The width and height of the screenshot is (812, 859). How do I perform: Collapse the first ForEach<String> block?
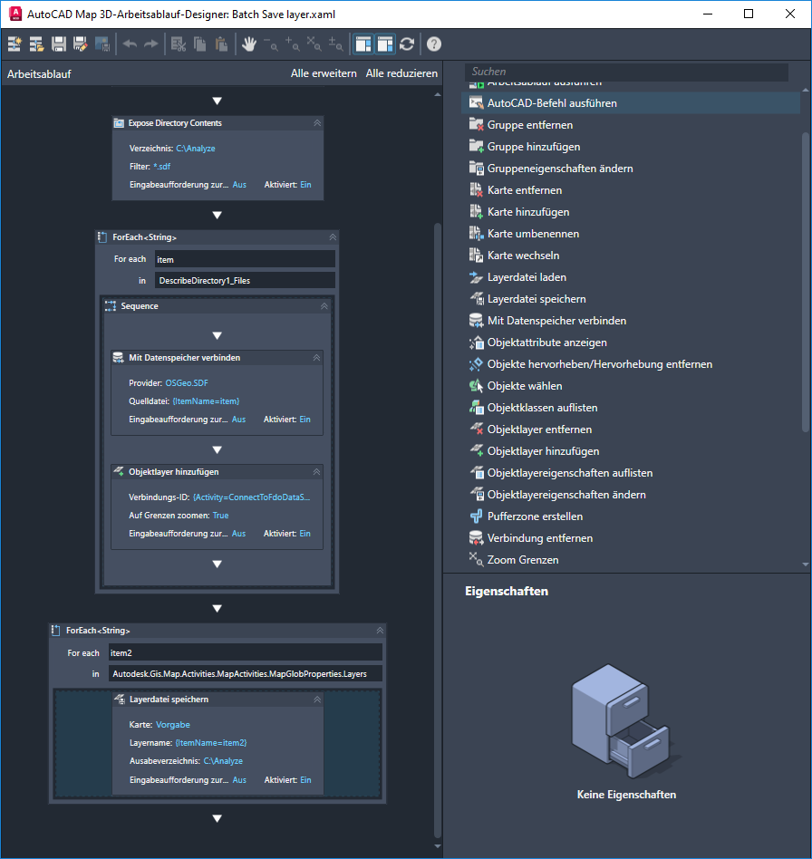point(333,237)
